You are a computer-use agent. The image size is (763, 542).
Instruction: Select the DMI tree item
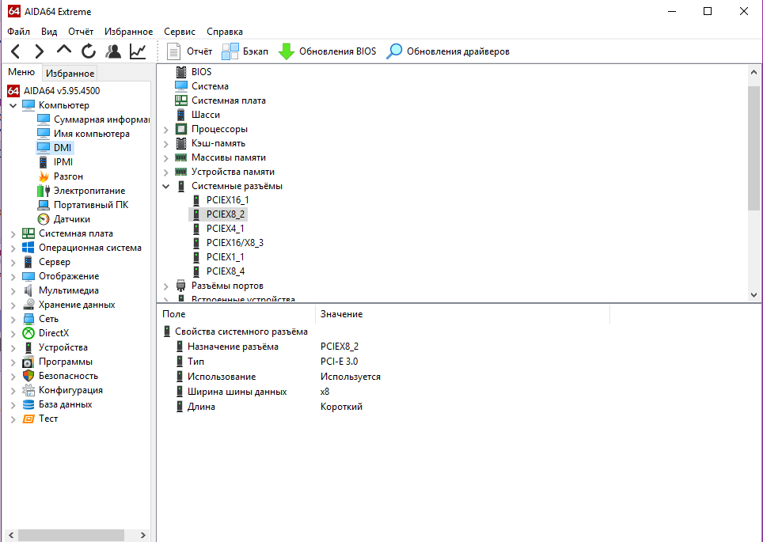pyautogui.click(x=55, y=147)
